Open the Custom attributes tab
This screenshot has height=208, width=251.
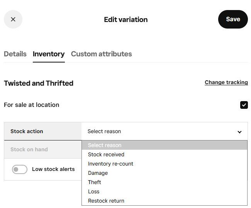click(x=101, y=54)
